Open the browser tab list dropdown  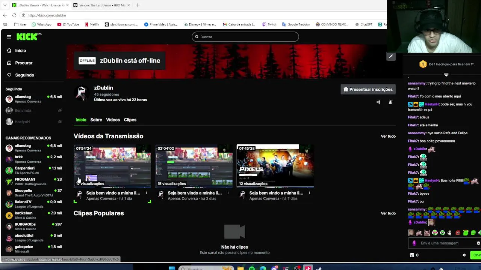tap(5, 5)
